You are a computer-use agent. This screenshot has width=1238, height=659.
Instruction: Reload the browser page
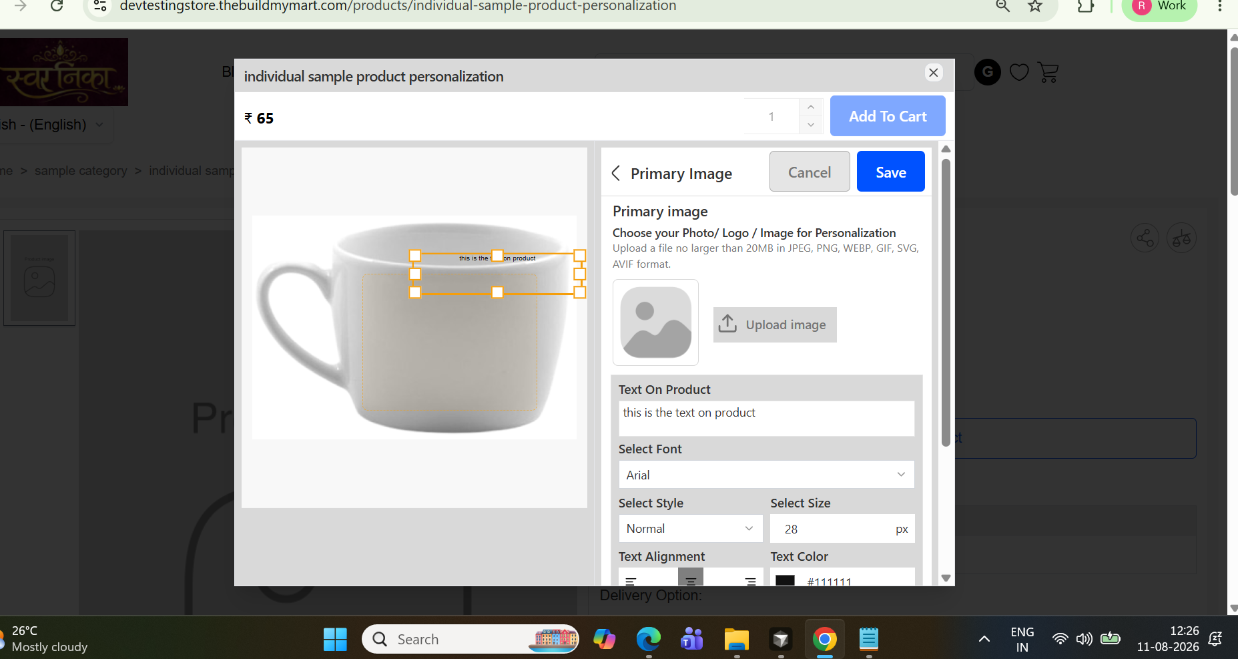click(x=57, y=6)
